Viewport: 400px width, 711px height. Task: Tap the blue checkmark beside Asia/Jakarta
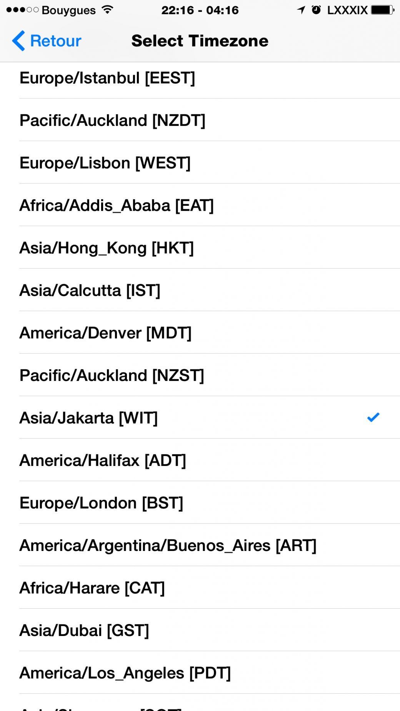point(373,417)
